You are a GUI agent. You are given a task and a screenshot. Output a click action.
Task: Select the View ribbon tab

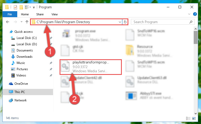(54, 14)
